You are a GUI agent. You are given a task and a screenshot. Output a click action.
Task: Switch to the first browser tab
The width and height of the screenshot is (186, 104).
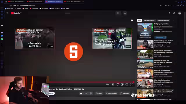tap(17, 2)
